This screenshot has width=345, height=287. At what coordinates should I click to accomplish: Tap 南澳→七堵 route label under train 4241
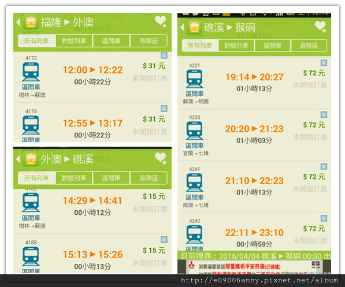pos(195,205)
